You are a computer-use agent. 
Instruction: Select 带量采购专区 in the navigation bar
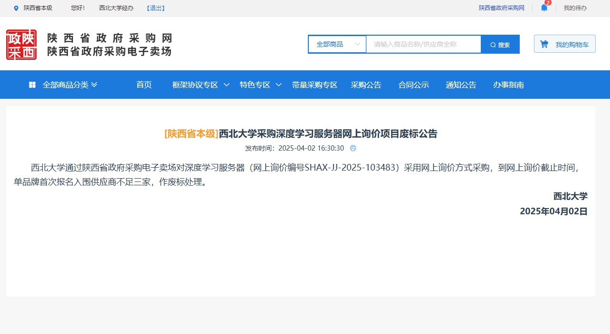click(x=315, y=85)
